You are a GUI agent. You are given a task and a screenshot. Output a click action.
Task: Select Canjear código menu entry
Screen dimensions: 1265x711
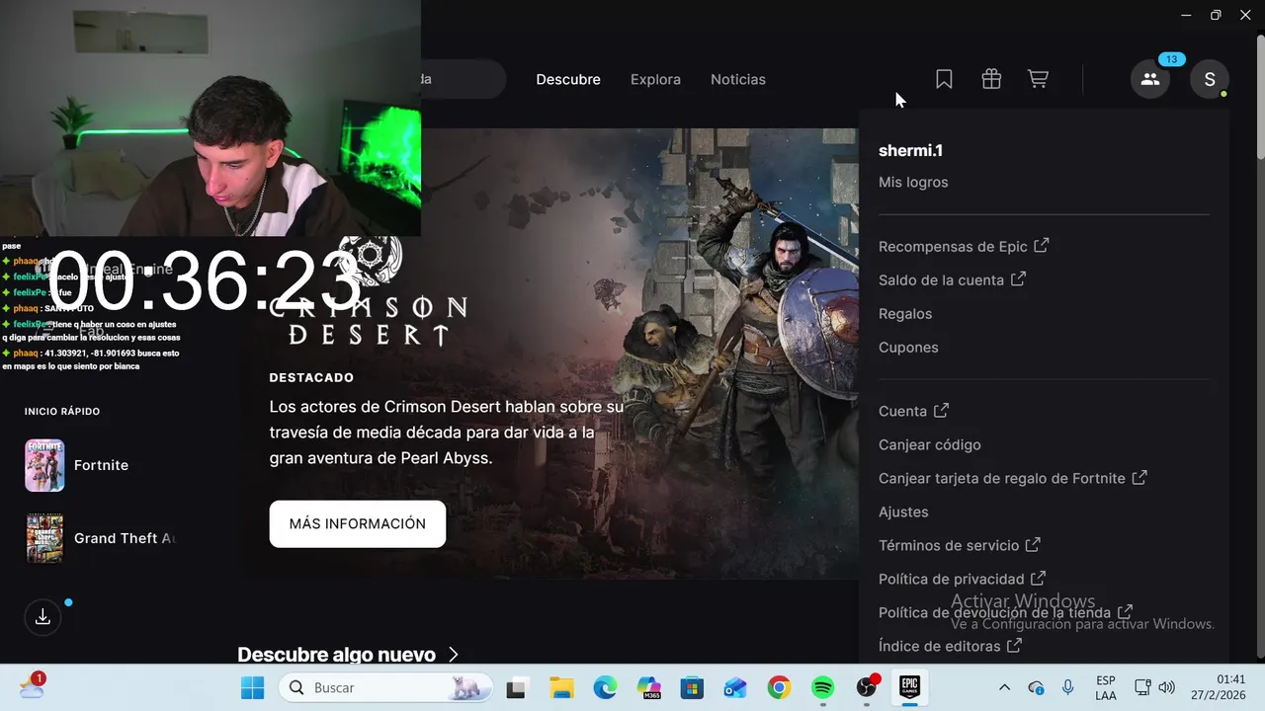[x=929, y=444]
